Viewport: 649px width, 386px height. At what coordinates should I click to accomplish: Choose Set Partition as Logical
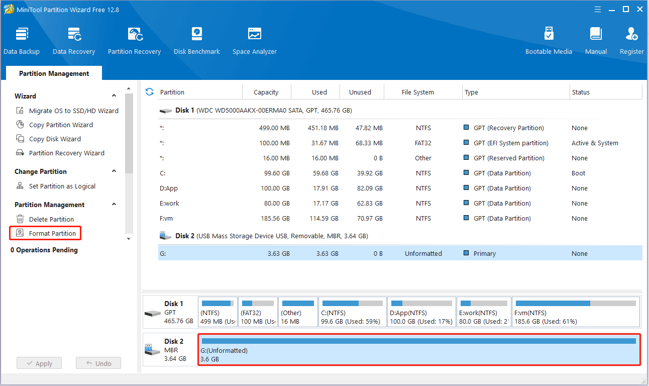click(x=56, y=186)
